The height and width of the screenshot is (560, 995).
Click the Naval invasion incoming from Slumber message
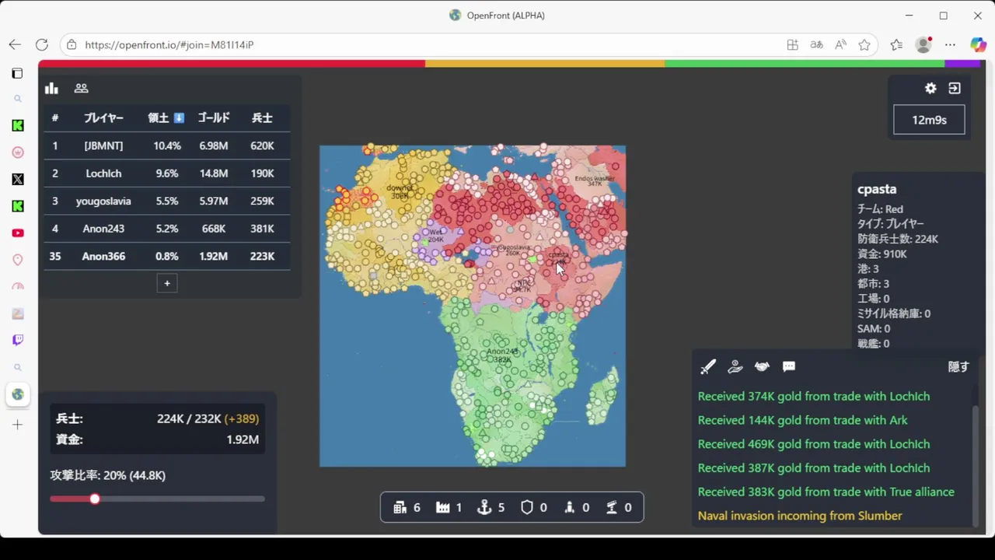[x=800, y=516]
